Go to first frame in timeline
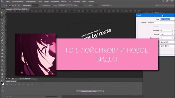 click(7, 85)
